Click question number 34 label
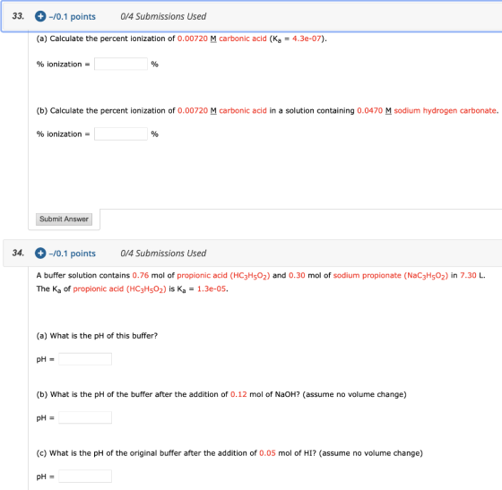 click(x=18, y=253)
